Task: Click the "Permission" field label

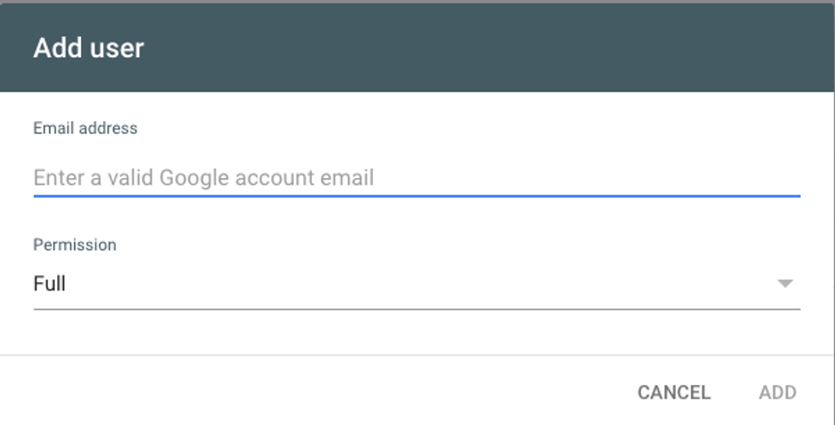Action: pyautogui.click(x=75, y=245)
